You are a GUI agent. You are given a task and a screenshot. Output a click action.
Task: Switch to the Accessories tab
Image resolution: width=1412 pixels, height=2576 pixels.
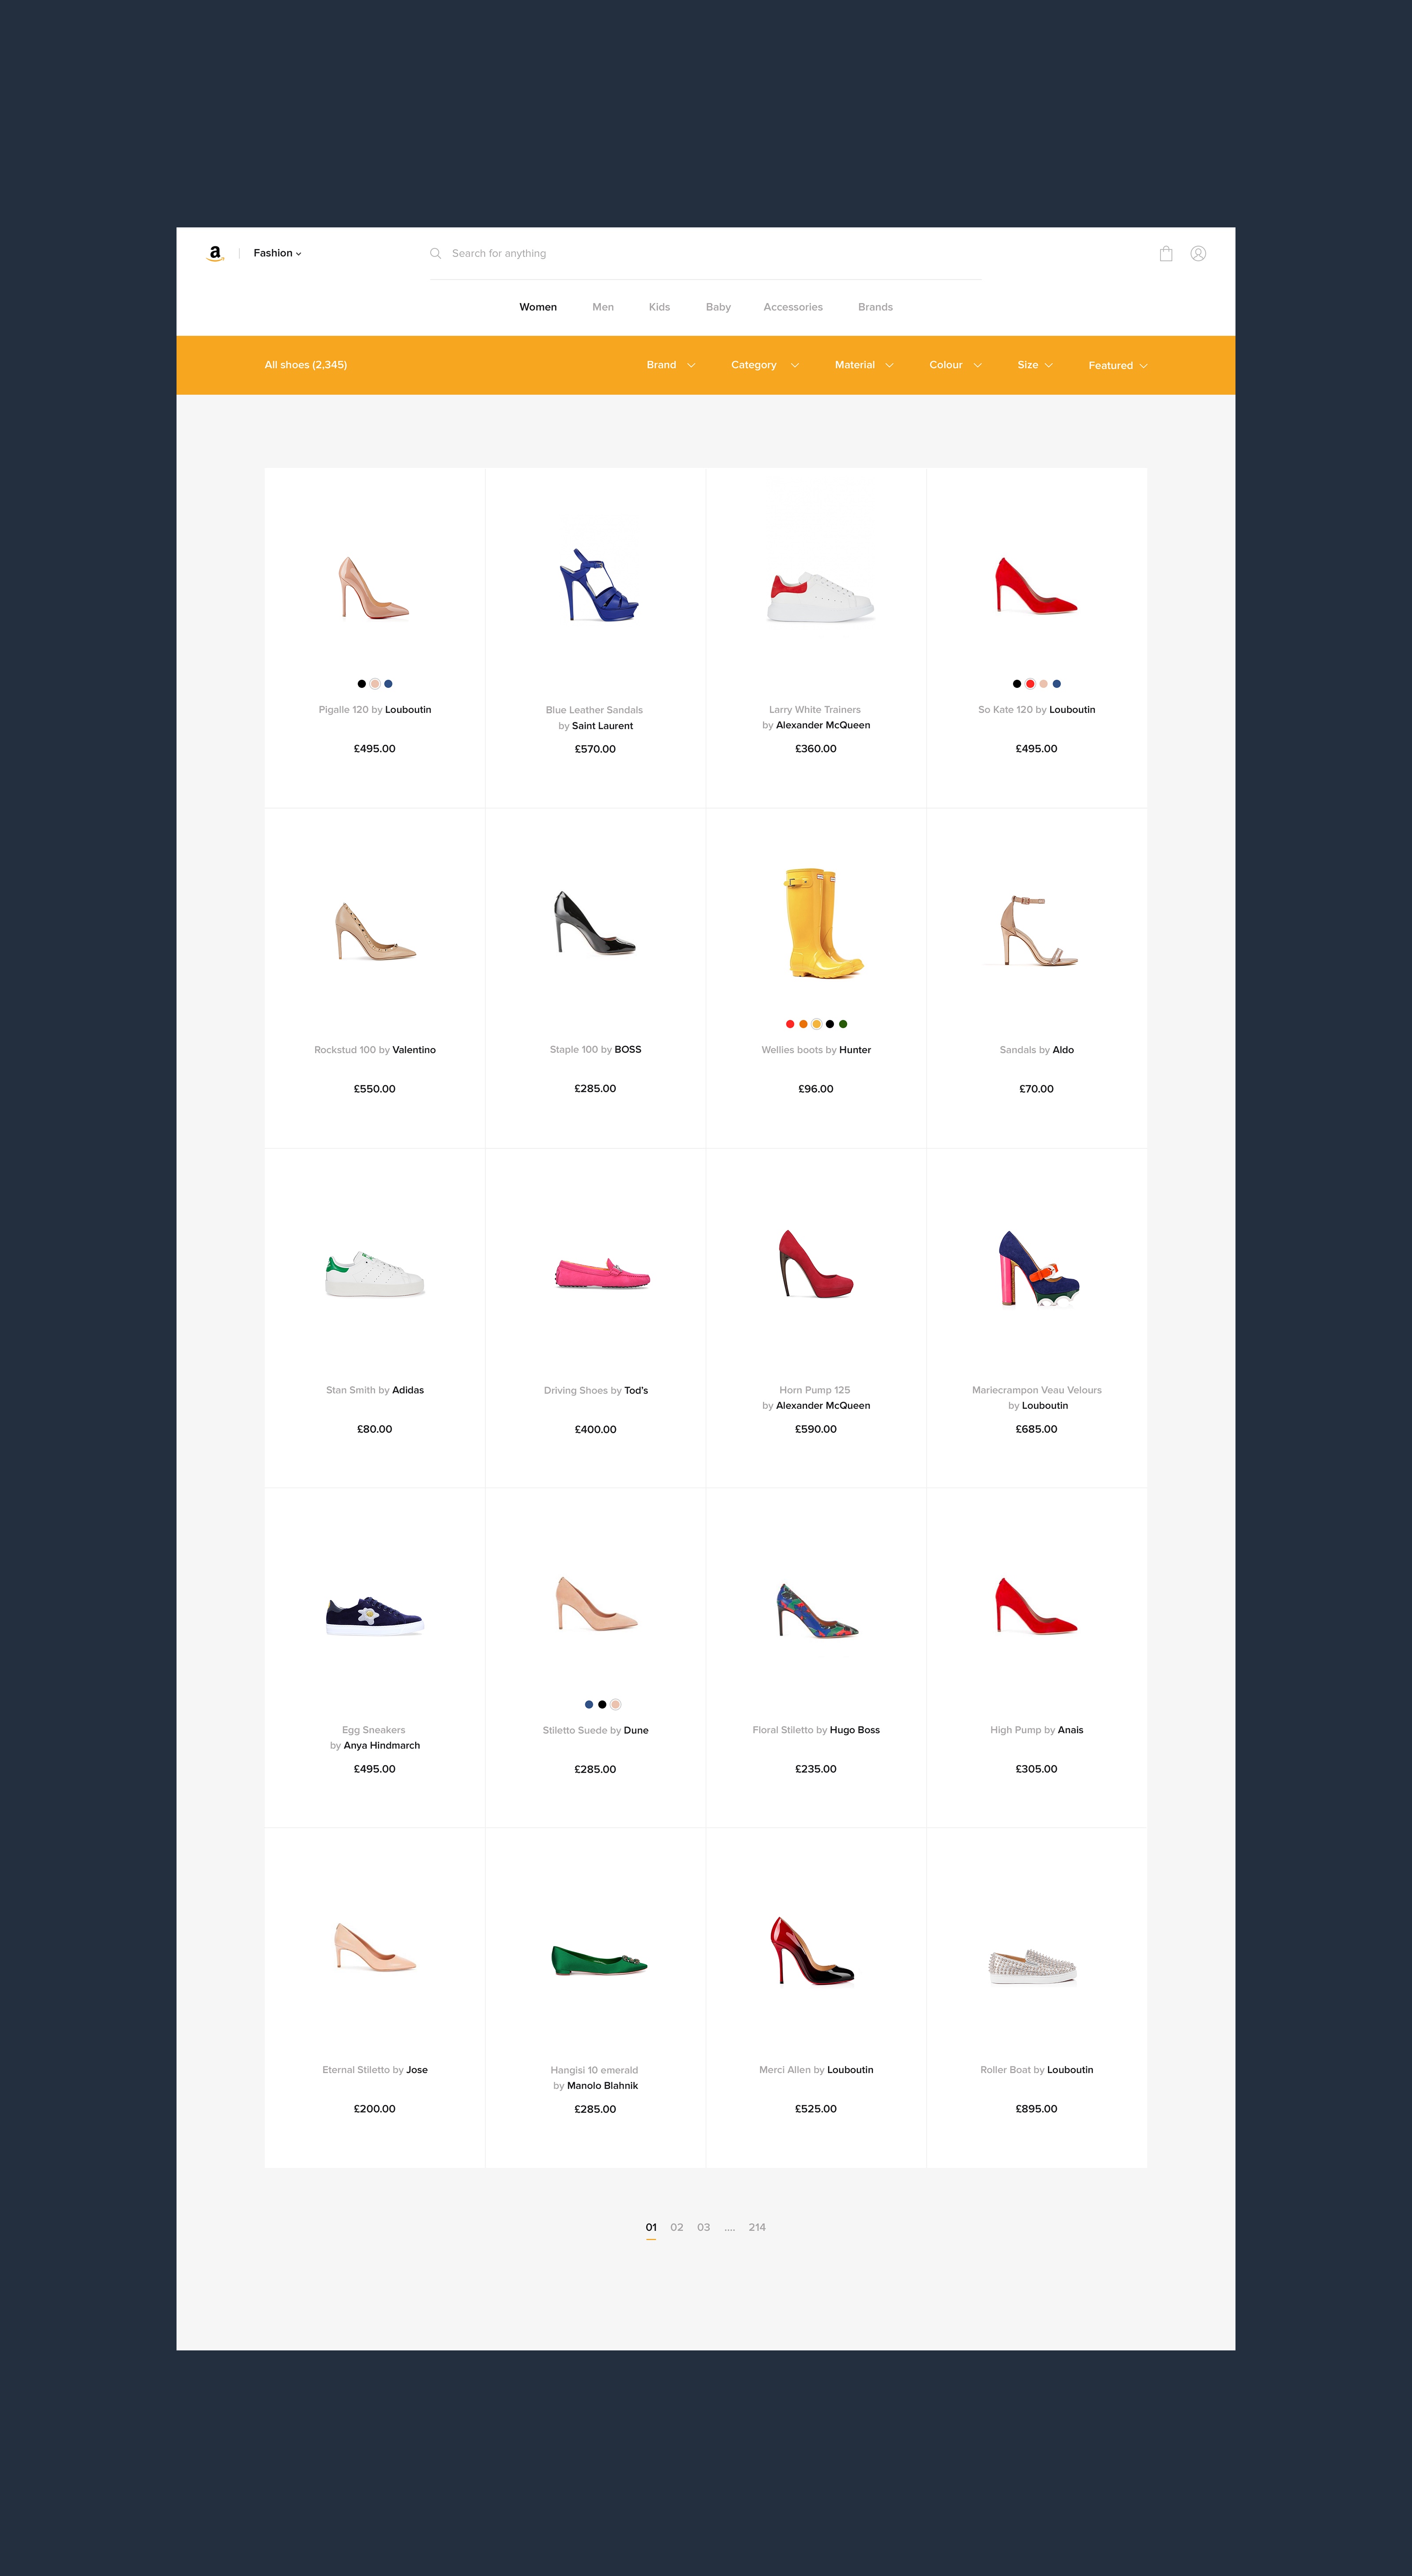click(793, 307)
